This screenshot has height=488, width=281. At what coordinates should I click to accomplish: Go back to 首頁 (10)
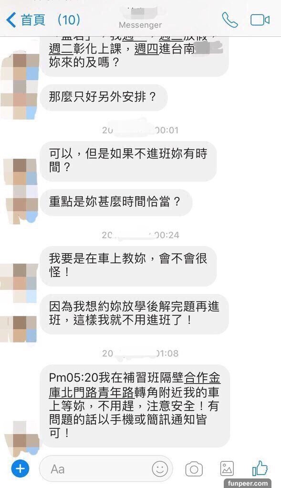coord(50,20)
